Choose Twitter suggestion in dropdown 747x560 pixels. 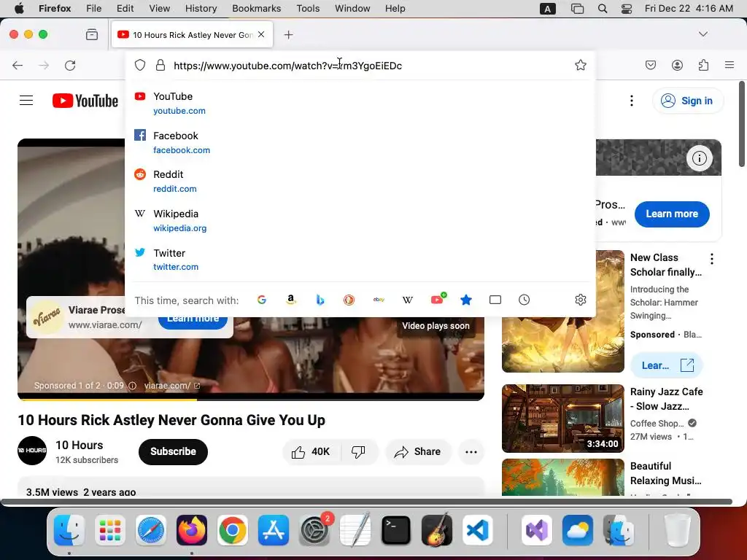click(x=360, y=260)
